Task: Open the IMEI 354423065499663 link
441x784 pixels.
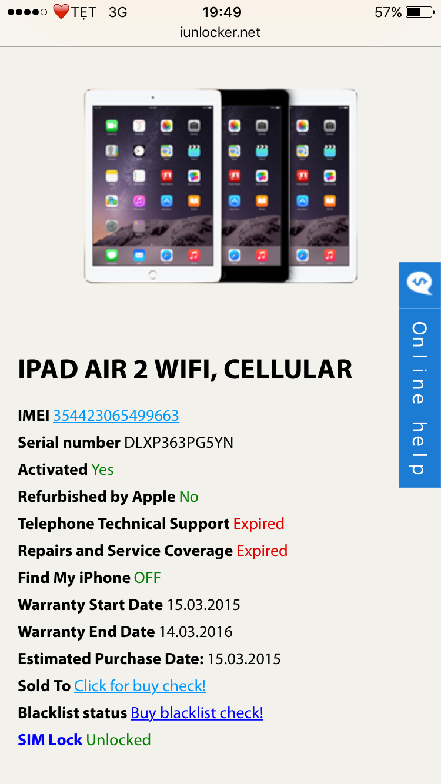Action: tap(116, 416)
